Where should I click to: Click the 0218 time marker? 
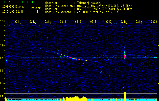click(124, 22)
